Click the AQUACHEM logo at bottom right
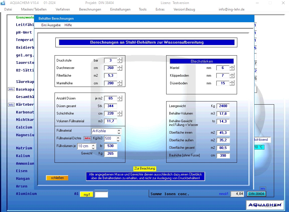 [265, 205]
